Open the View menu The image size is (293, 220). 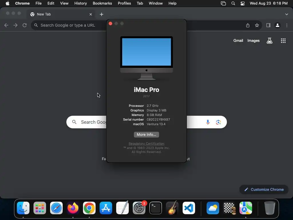click(64, 3)
